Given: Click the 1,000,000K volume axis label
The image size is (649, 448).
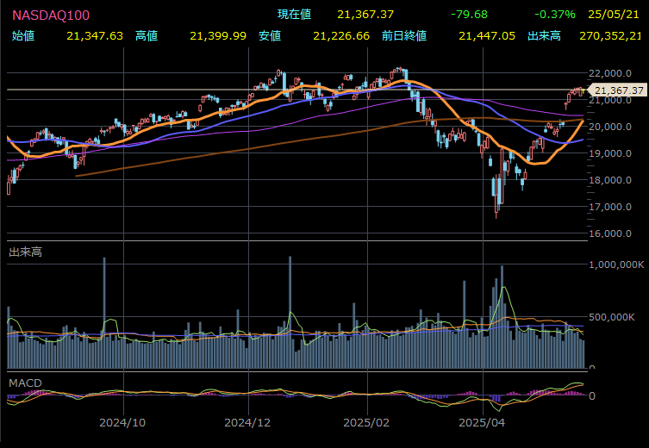Looking at the screenshot, I should [616, 264].
